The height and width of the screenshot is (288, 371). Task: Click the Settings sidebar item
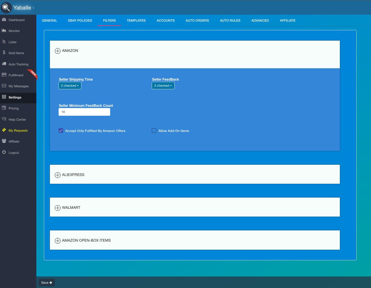coord(18,97)
